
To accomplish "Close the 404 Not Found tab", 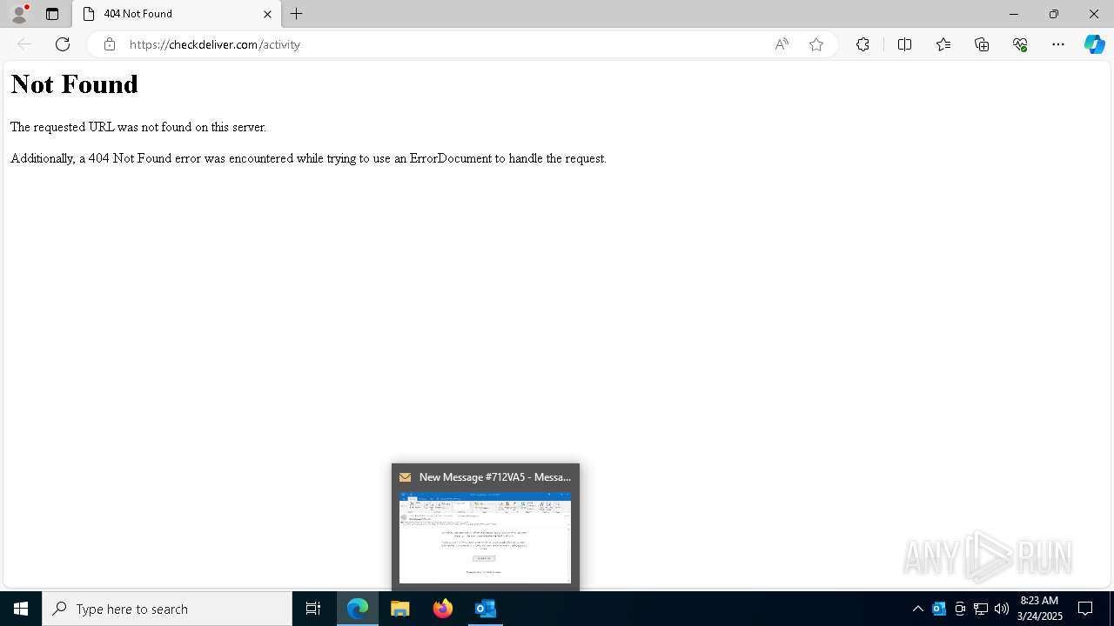I will (x=267, y=14).
